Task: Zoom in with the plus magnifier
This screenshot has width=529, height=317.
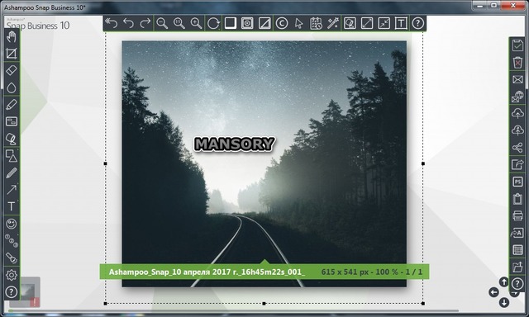Action: tap(197, 23)
